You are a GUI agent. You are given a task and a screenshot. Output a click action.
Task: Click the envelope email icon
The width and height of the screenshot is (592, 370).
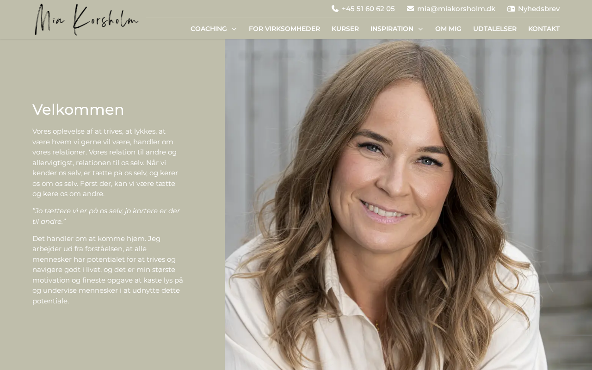tap(410, 9)
